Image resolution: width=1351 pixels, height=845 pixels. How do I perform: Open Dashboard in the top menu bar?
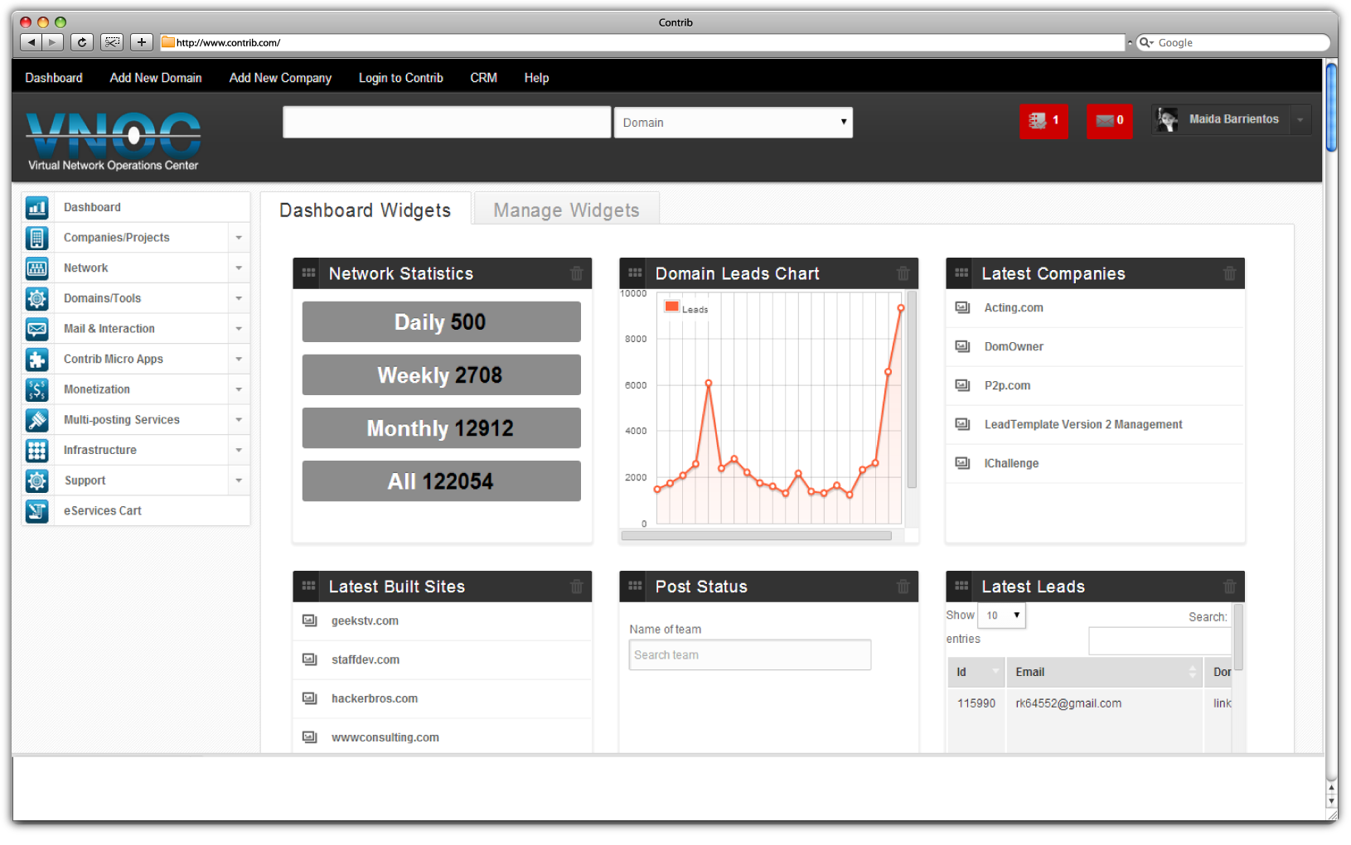coord(54,78)
